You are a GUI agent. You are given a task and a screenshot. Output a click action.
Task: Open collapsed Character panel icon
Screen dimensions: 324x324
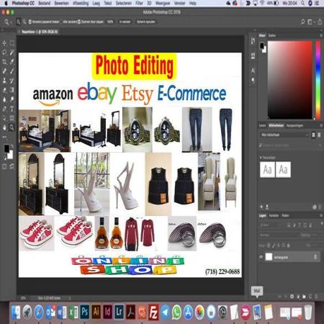tap(253, 71)
